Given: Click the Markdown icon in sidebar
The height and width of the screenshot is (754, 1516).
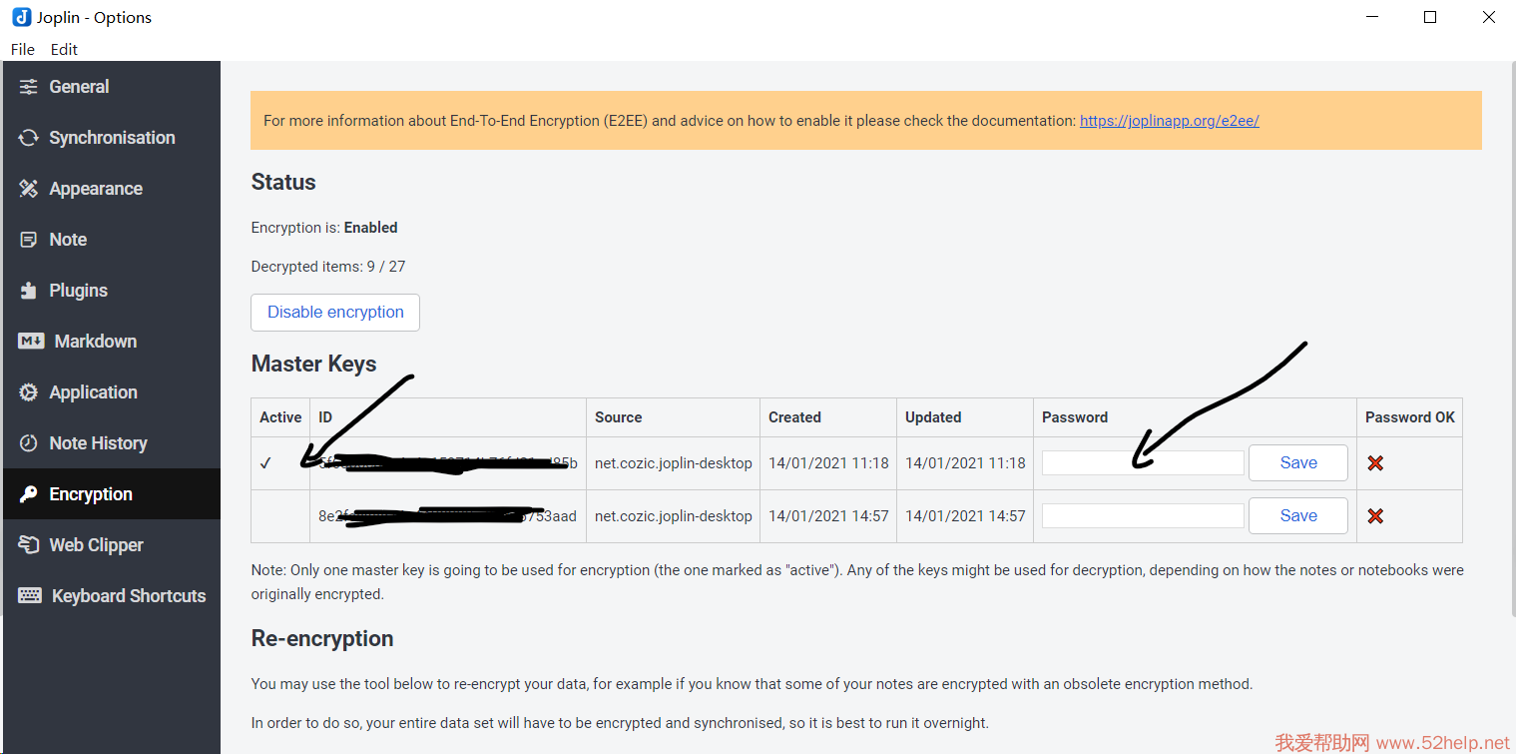Looking at the screenshot, I should tap(31, 342).
